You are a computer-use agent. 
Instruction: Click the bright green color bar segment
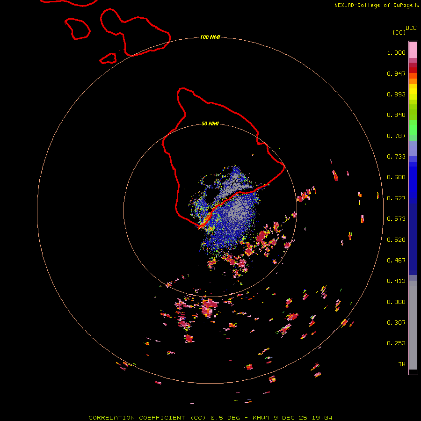click(413, 128)
